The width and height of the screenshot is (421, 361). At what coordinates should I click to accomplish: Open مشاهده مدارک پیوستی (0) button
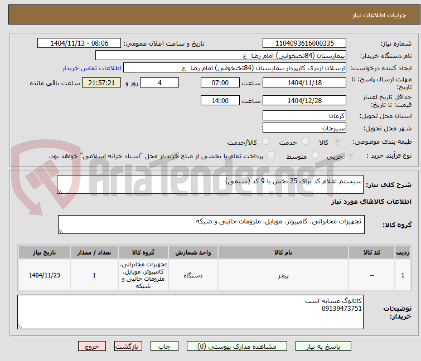[x=237, y=347]
